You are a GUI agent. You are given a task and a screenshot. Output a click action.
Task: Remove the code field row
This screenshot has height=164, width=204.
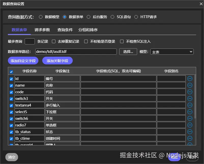pos(190,92)
